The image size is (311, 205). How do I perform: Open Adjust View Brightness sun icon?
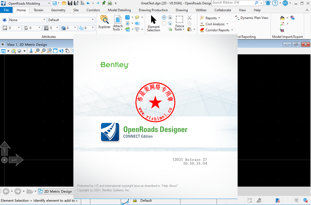[x=19, y=51]
